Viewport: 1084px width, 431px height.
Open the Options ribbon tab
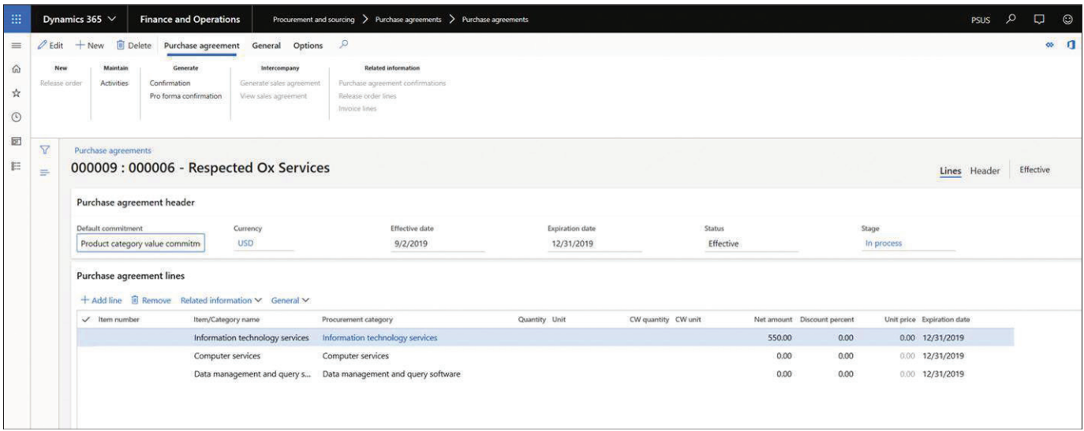(308, 46)
